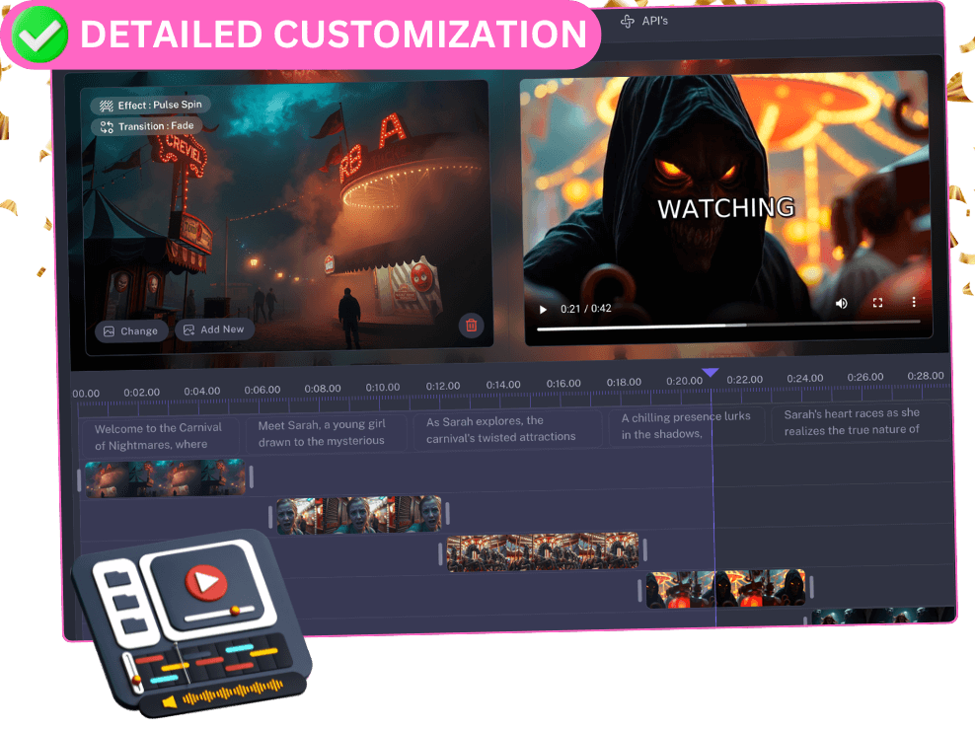Open the Transition selector to change Fade
The height and width of the screenshot is (730, 975).
(x=146, y=126)
